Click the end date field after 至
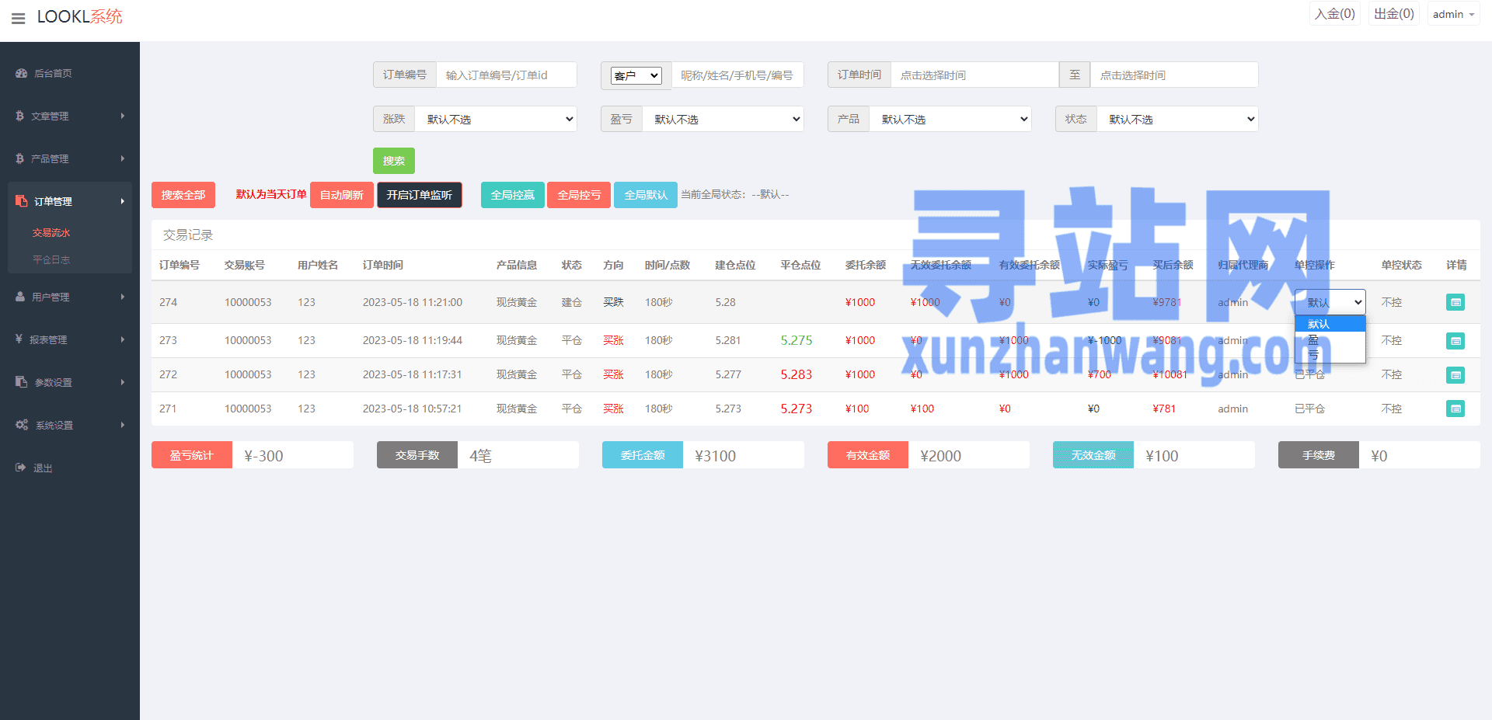1492x720 pixels. click(1174, 75)
